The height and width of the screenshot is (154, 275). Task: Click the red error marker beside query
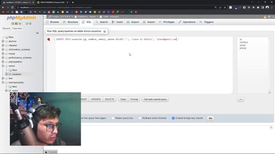pyautogui.click(x=49, y=39)
